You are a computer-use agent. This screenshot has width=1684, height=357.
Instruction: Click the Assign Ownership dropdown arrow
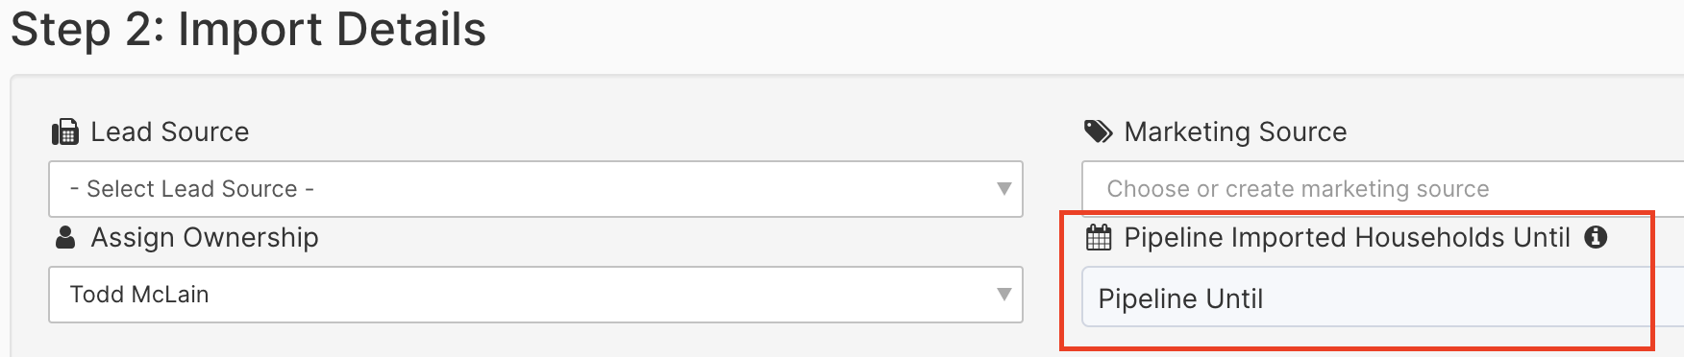point(1003,295)
